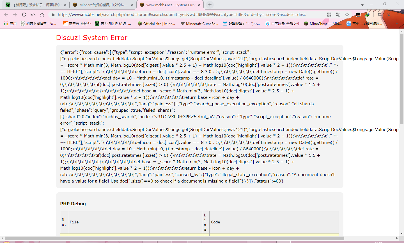The image size is (404, 243).
Task: Close the System Error tab
Action: pos(199,5)
